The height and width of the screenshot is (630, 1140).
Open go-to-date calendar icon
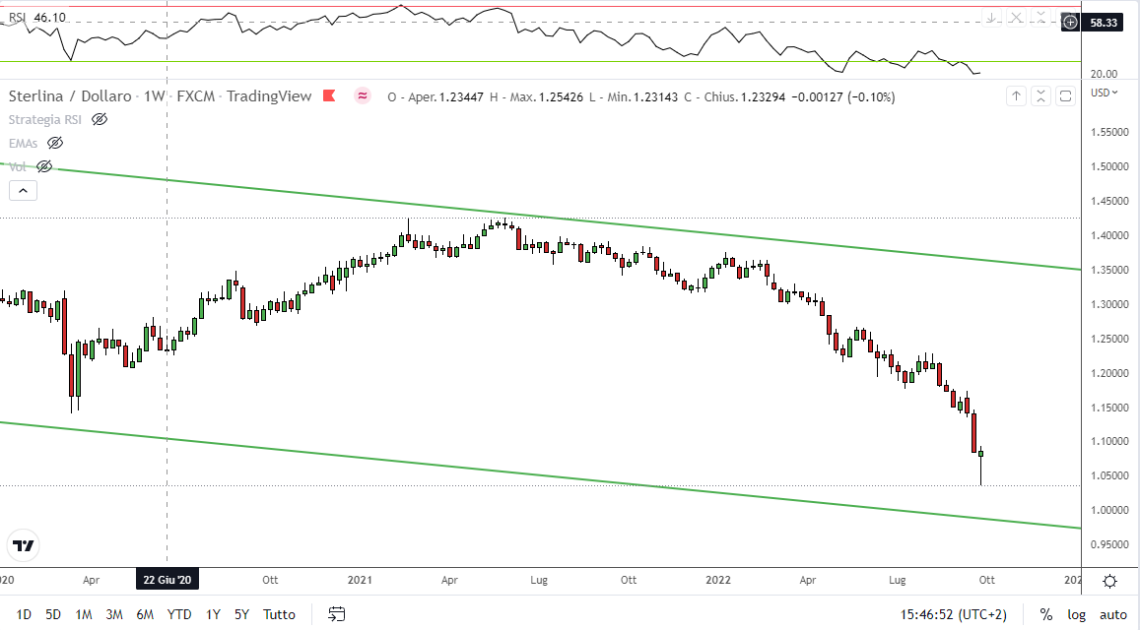(x=336, y=614)
